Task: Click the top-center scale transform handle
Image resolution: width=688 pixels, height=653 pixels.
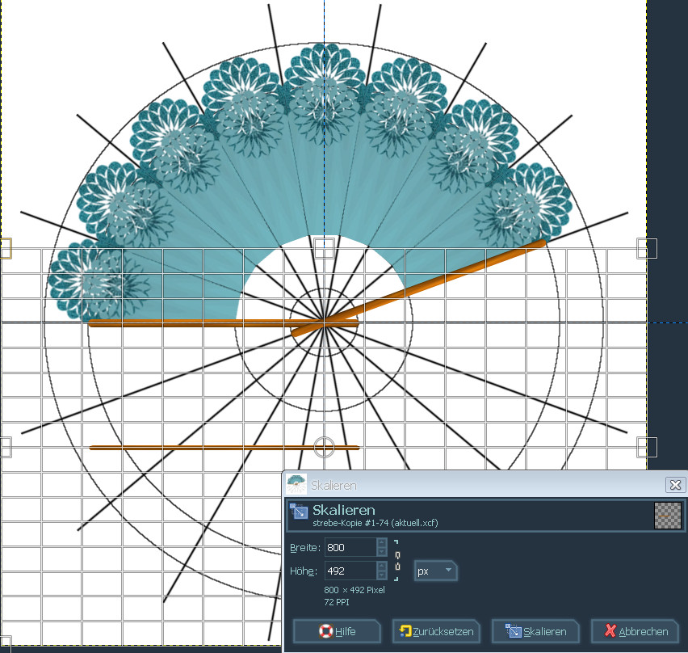Action: pos(324,248)
